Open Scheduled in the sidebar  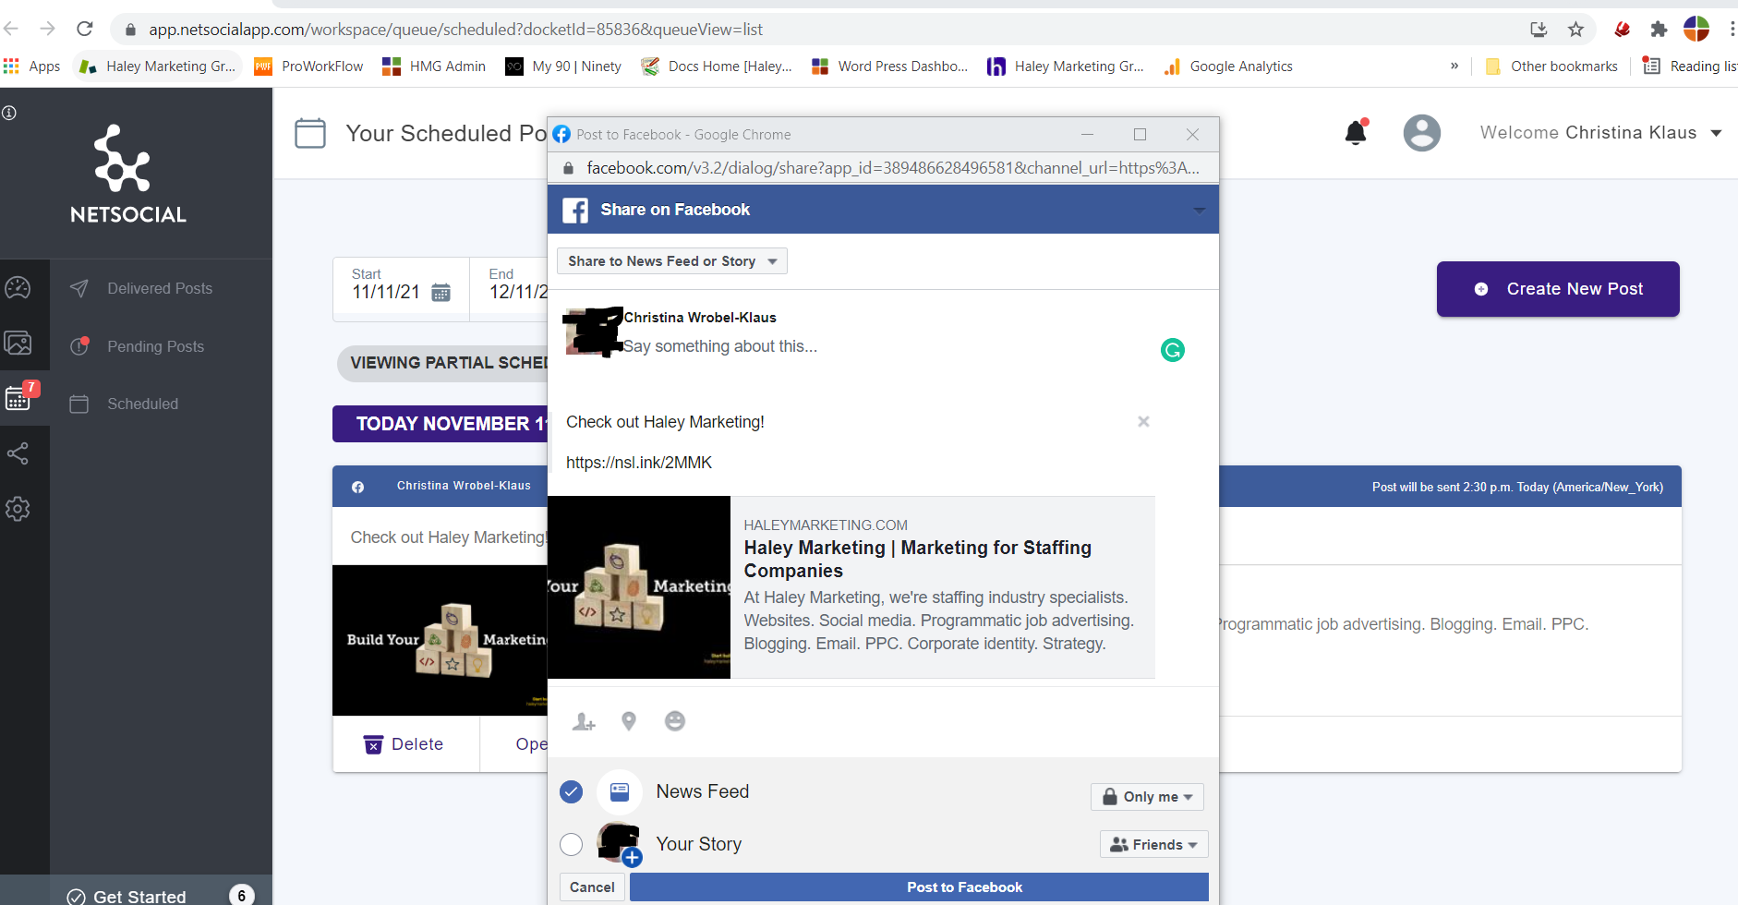[x=142, y=404]
